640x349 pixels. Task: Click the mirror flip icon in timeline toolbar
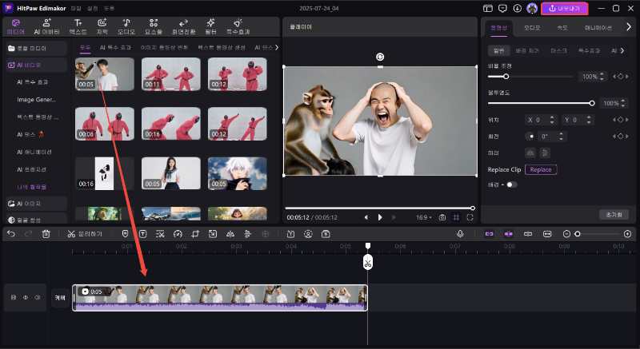[230, 234]
